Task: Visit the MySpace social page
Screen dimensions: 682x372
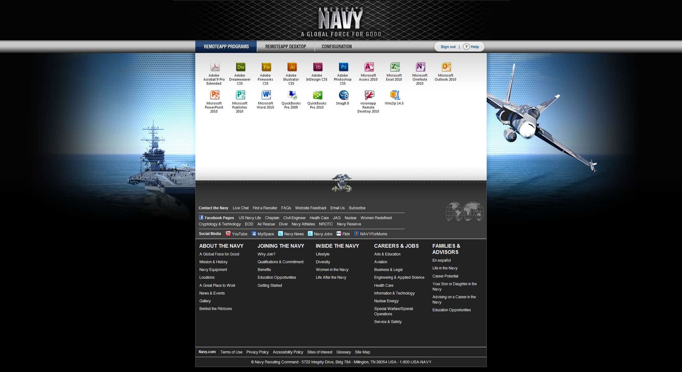Action: click(x=263, y=234)
